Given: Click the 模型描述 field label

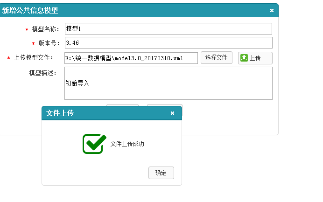Looking at the screenshot, I should [x=42, y=73].
